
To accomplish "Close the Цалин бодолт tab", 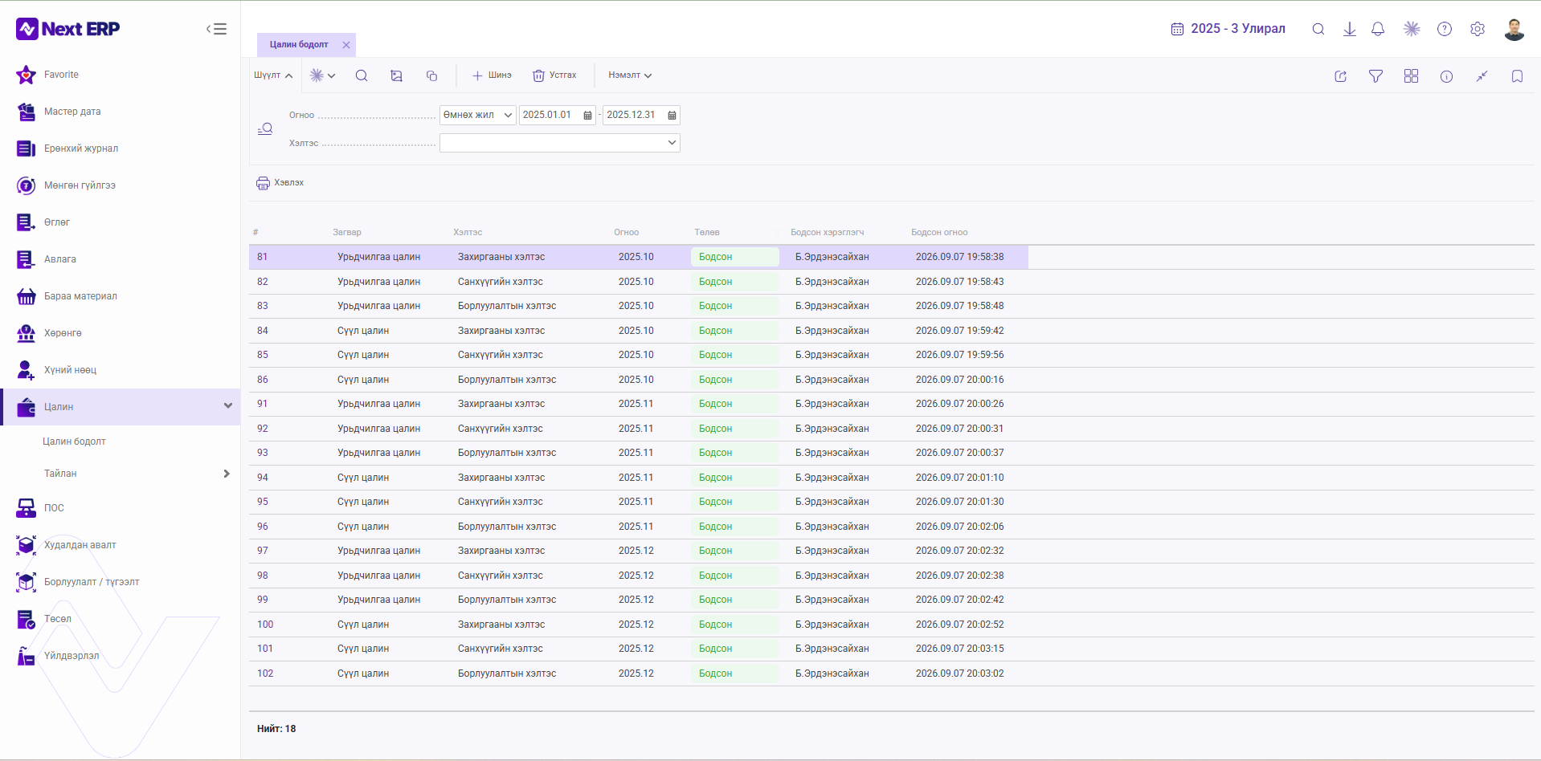I will click(346, 45).
